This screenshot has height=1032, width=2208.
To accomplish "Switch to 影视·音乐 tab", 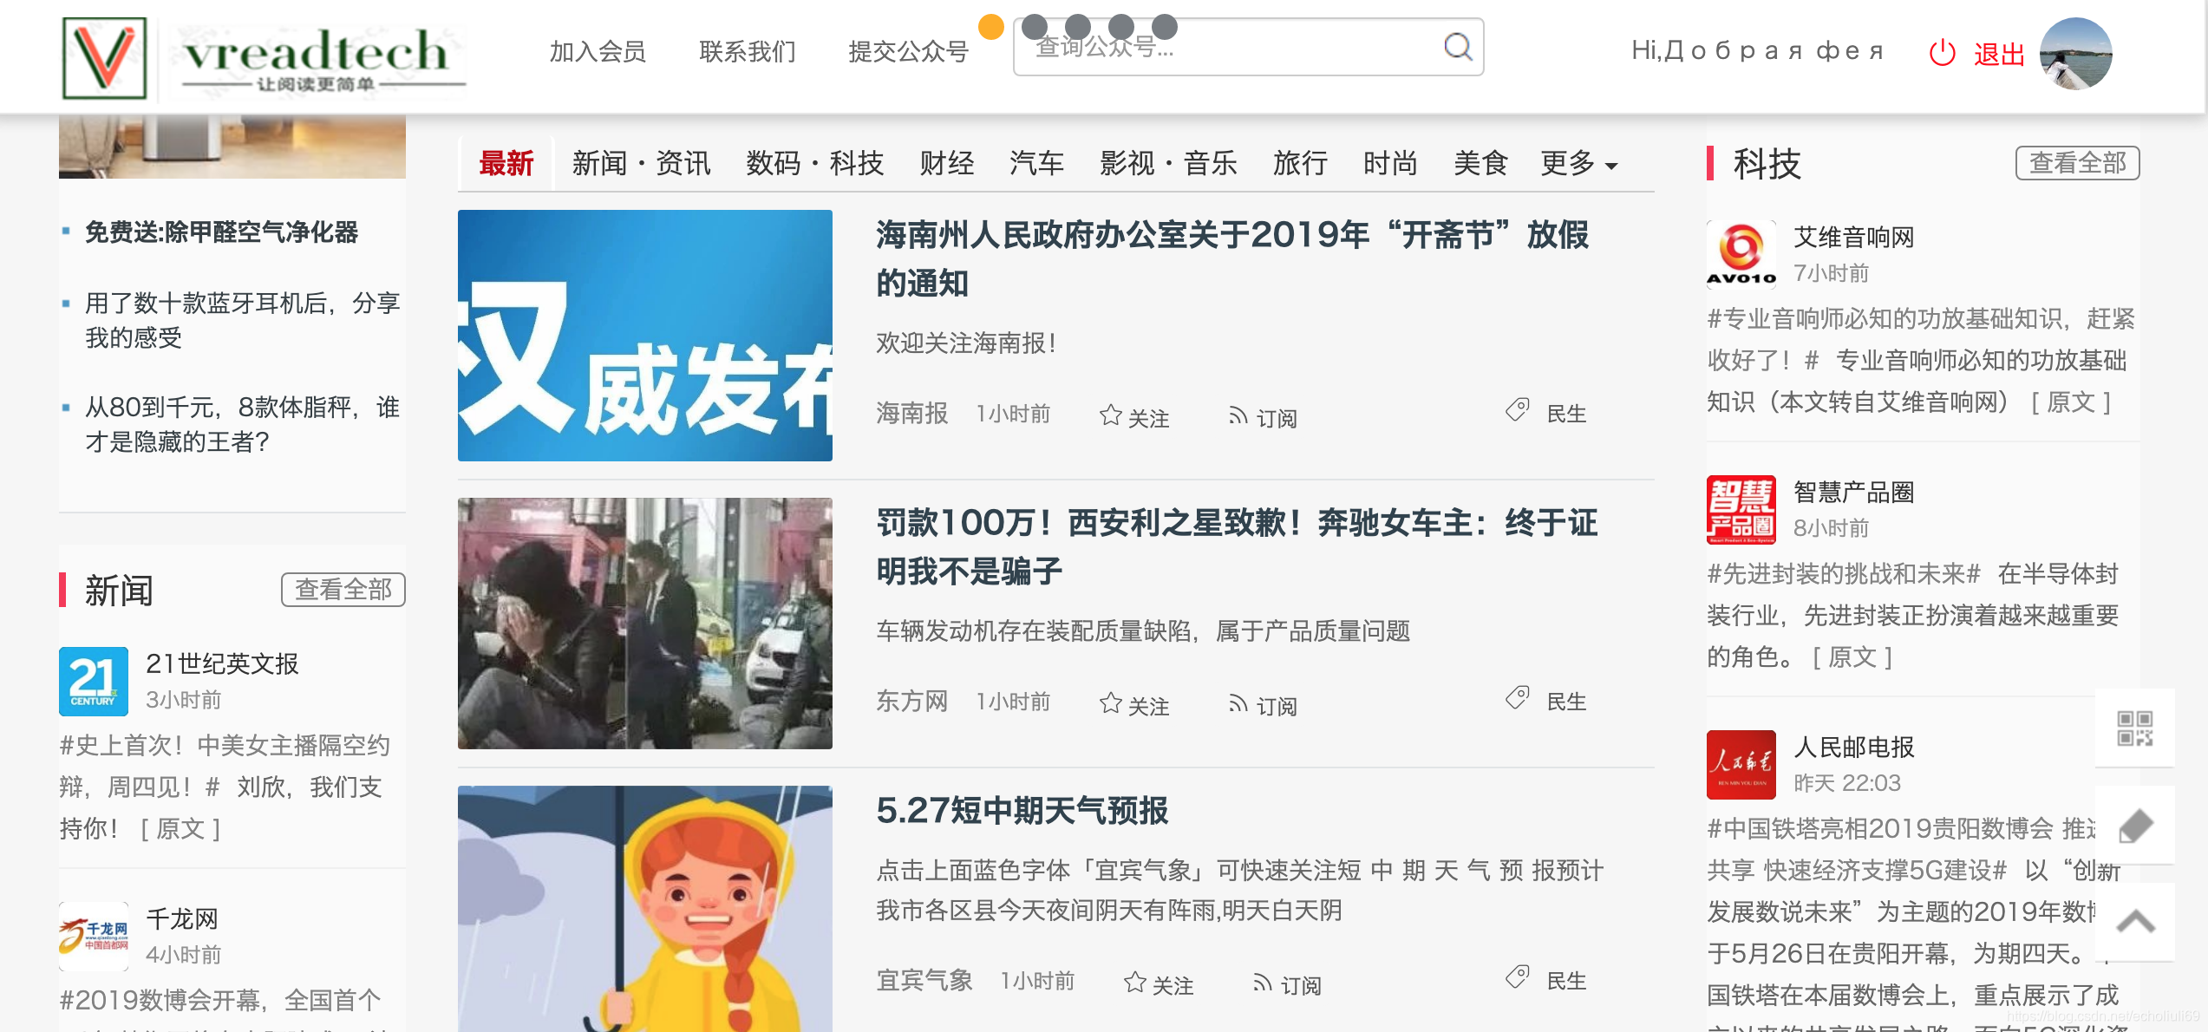I will (1168, 163).
